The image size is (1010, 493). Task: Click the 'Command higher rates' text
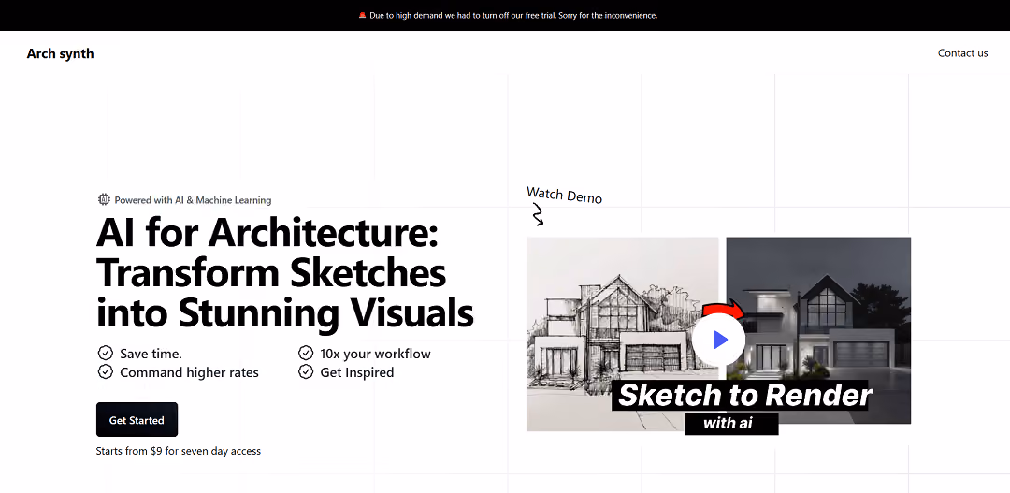189,371
